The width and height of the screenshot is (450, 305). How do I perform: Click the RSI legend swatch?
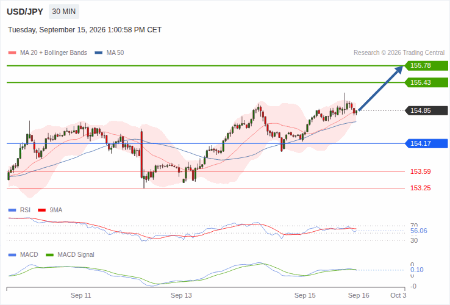click(x=12, y=210)
